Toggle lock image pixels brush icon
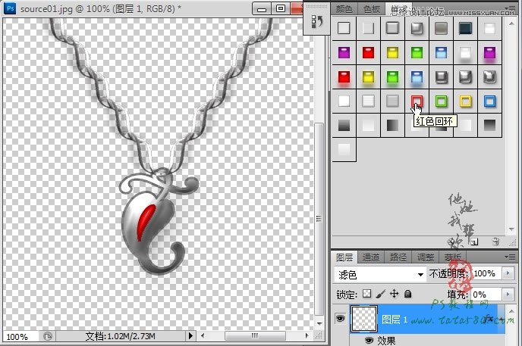The height and width of the screenshot is (346, 522). tap(381, 294)
